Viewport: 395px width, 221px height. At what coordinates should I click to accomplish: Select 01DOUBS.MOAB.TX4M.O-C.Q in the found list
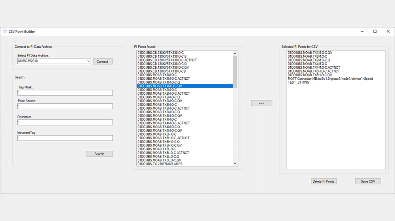[x=185, y=127]
